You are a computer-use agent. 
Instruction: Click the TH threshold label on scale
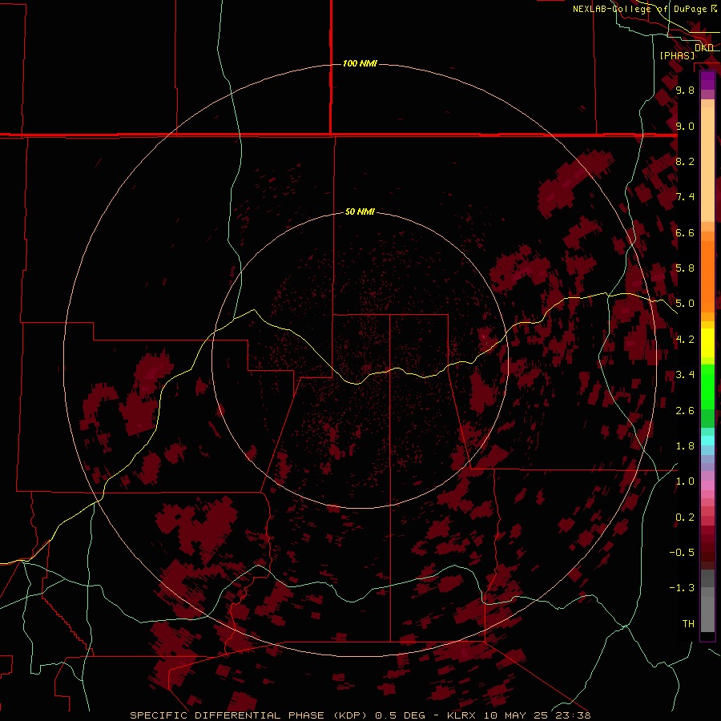688,624
